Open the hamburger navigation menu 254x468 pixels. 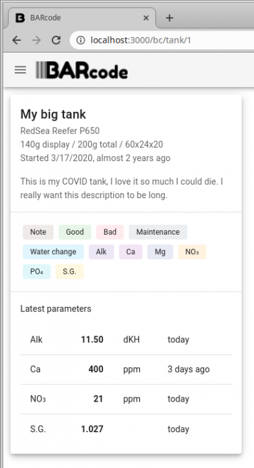pos(20,70)
